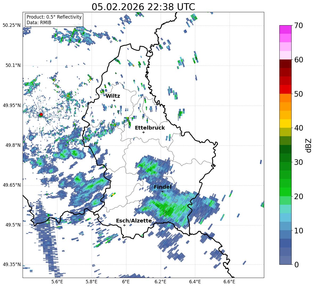Click the 'Data: RMIB' text
Viewport: 315px width, 287px height.
(39, 23)
